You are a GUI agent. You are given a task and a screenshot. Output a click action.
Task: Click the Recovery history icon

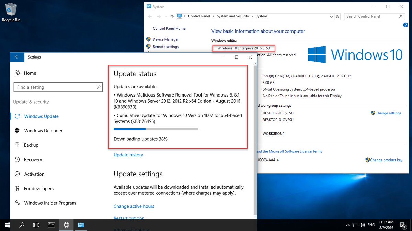(x=17, y=159)
